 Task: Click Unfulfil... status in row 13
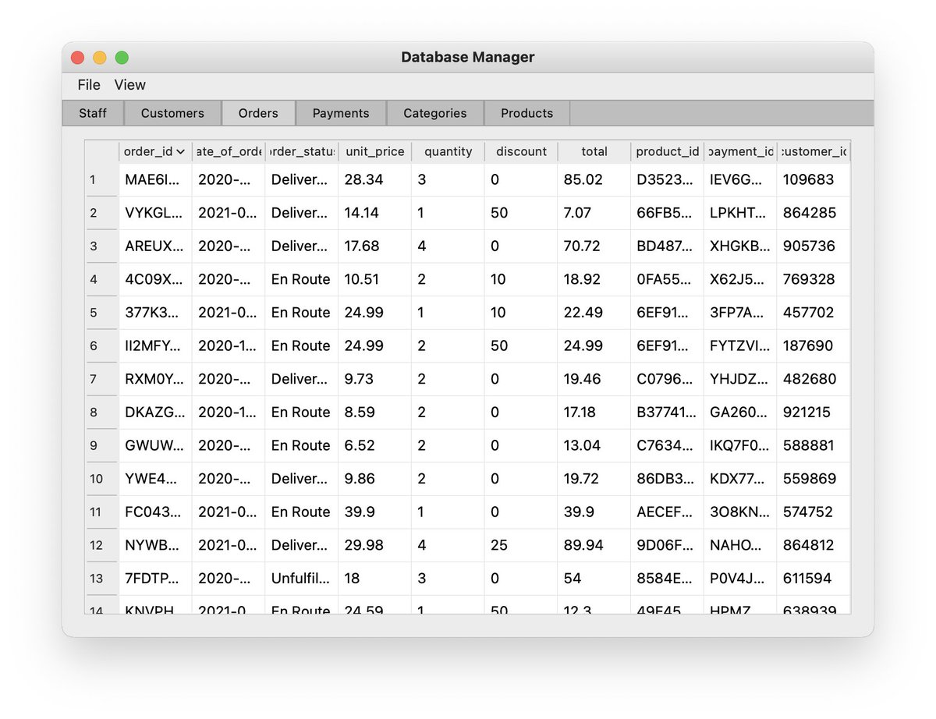point(302,579)
